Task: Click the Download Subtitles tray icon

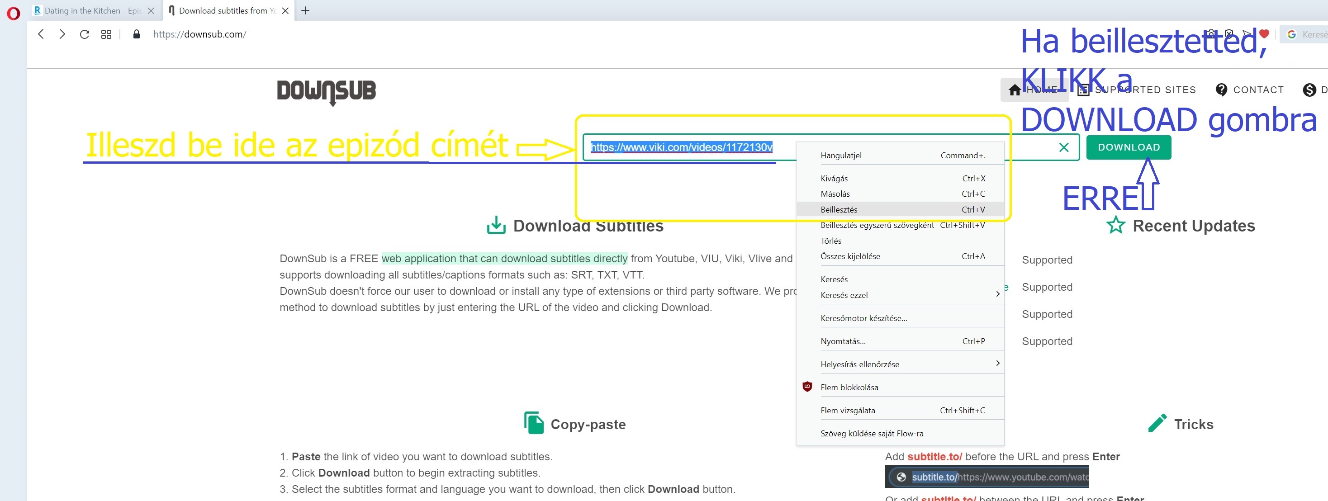Action: pos(496,225)
